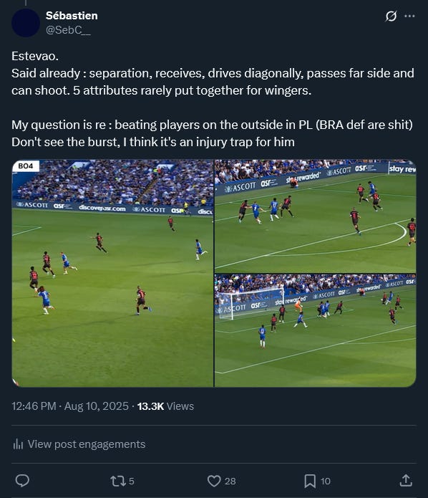Open the @SebC__ handle link
This screenshot has width=428, height=498.
(x=68, y=30)
